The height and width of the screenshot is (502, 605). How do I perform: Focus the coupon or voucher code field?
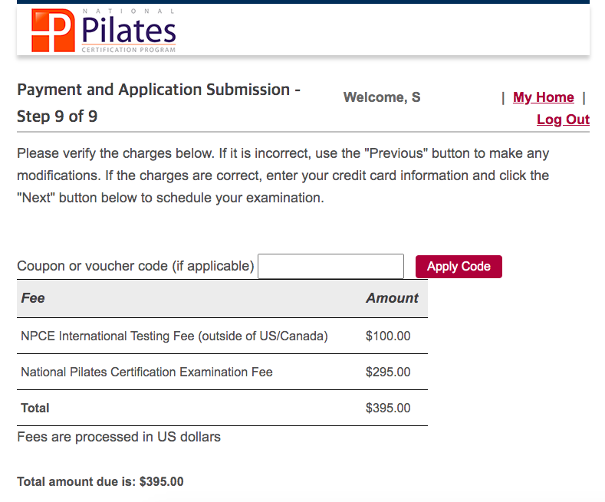pyautogui.click(x=330, y=266)
